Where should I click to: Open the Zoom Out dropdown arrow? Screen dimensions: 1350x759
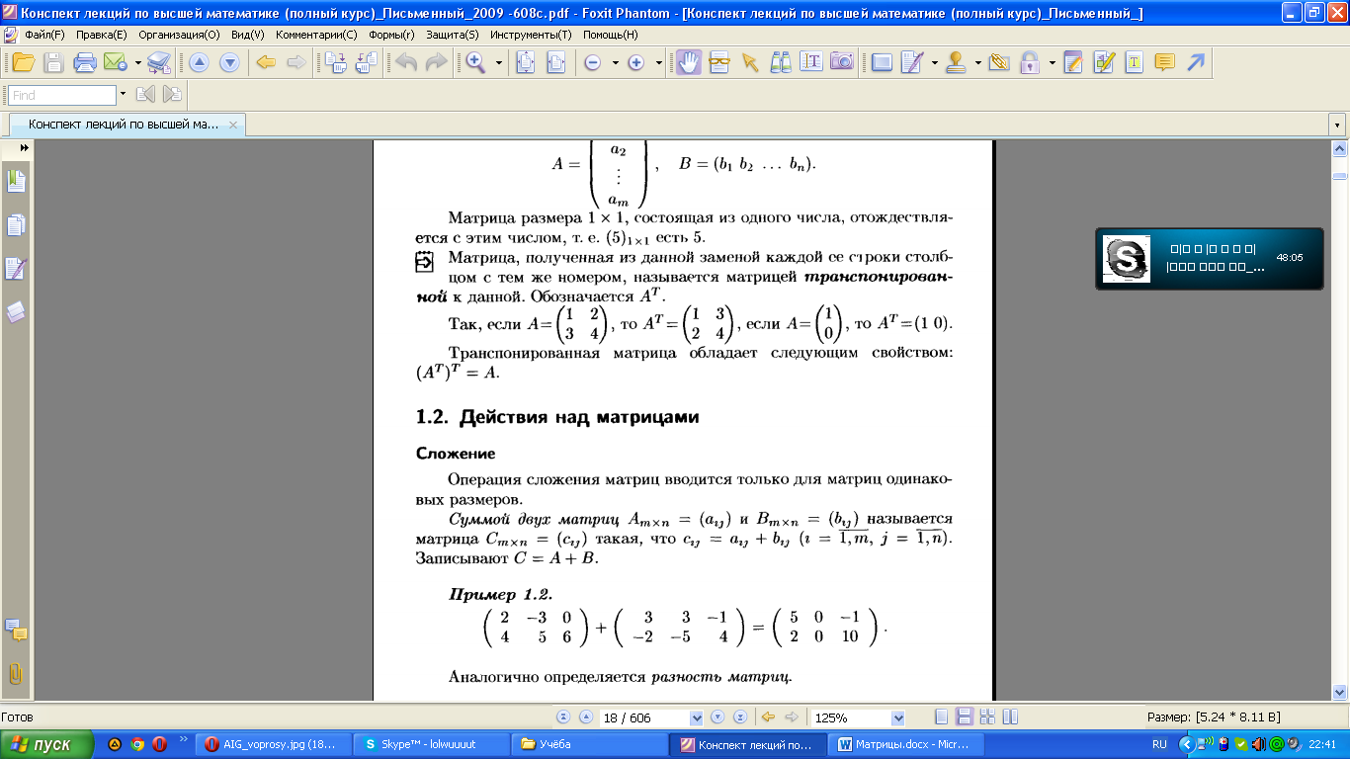pos(615,62)
